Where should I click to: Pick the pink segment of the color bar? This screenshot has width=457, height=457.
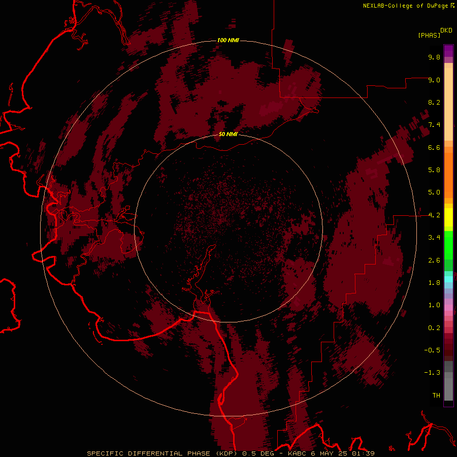coord(448,308)
